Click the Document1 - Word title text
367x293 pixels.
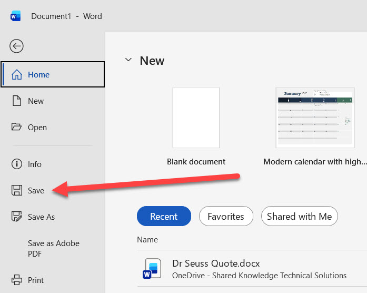pyautogui.click(x=66, y=16)
